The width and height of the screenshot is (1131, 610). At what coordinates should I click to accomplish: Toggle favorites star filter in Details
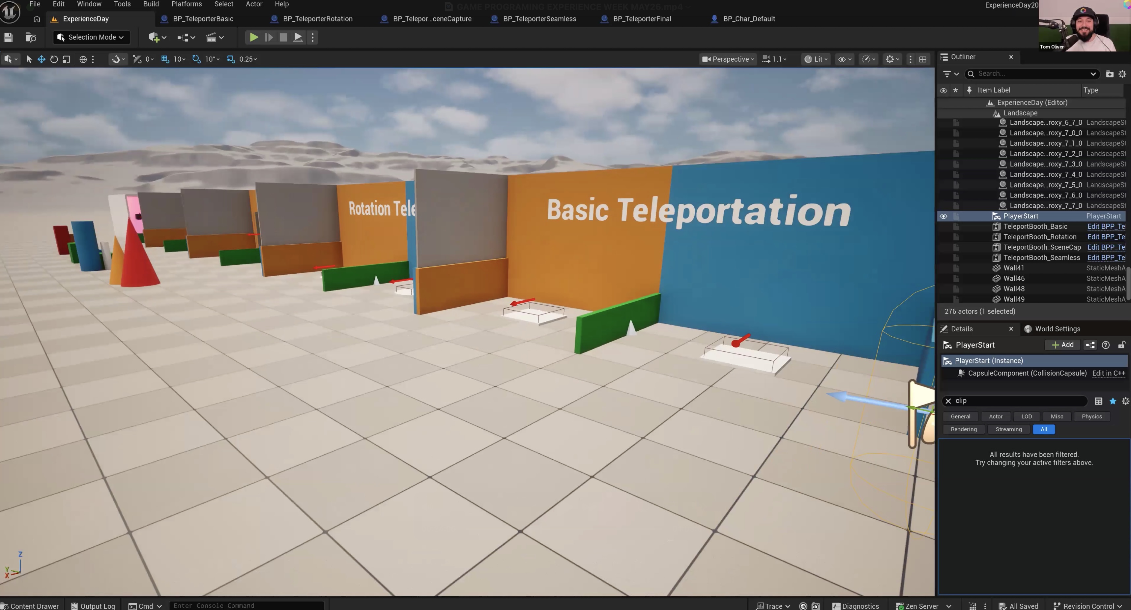coord(1113,401)
